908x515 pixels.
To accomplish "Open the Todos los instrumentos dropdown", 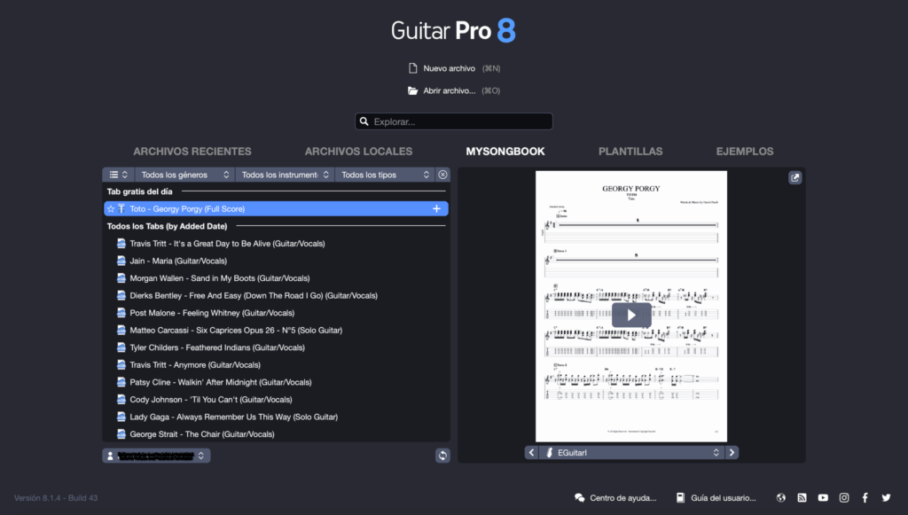I will (x=285, y=175).
